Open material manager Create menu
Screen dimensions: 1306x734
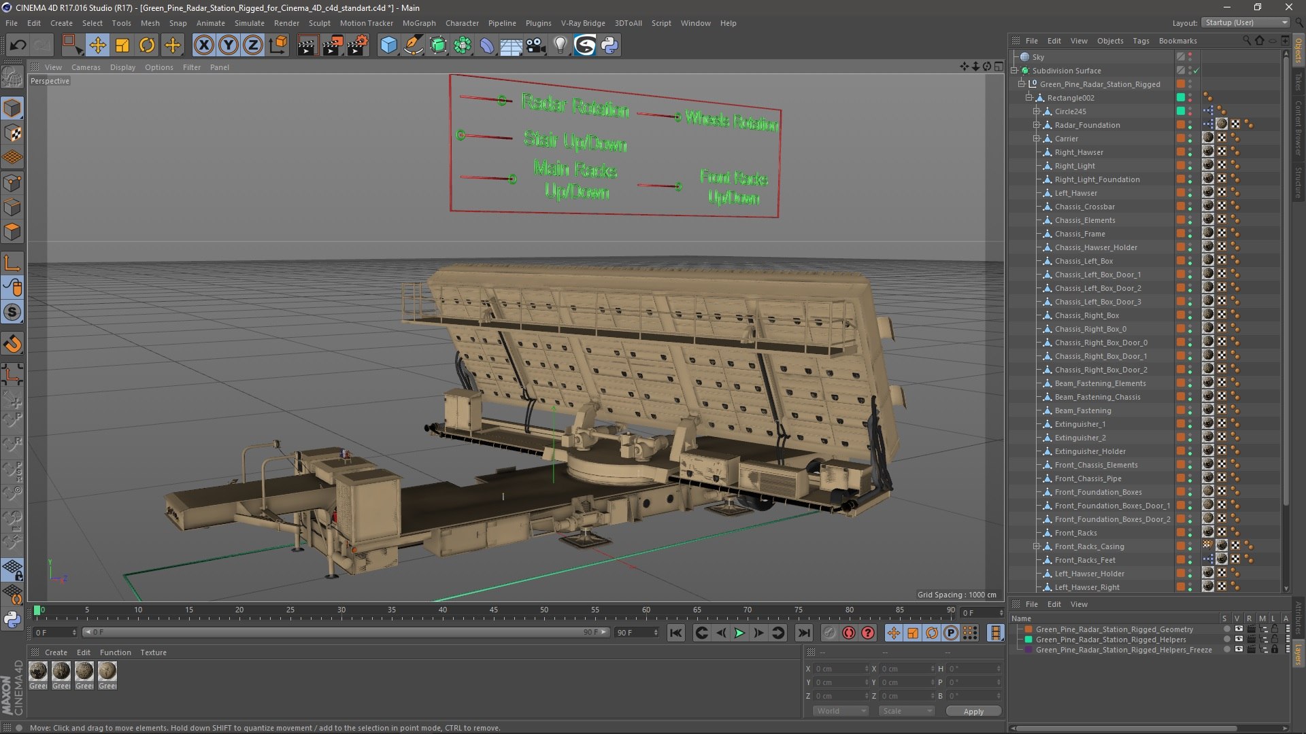coord(56,652)
